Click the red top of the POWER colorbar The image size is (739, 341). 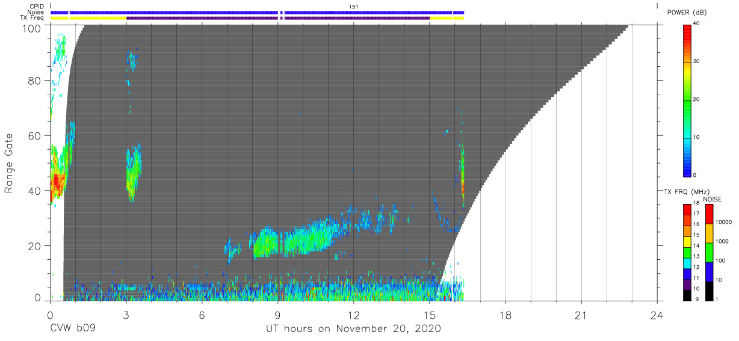pyautogui.click(x=687, y=30)
